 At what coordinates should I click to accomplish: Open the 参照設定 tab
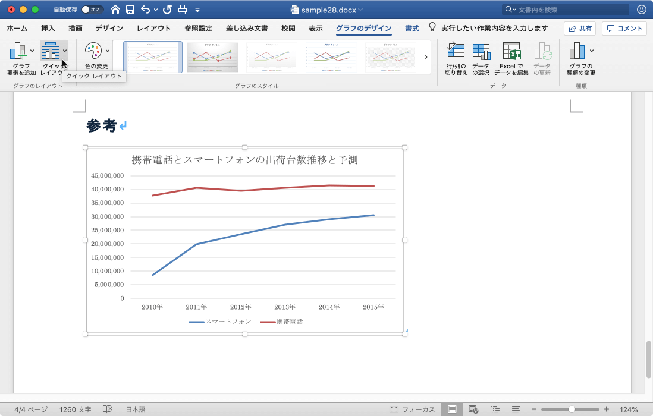pos(199,29)
